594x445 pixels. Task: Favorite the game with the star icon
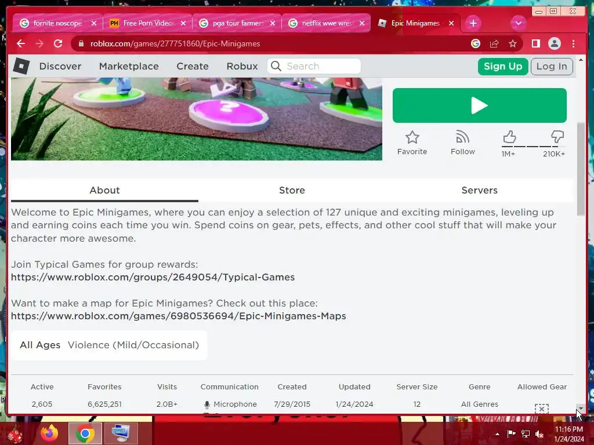click(x=412, y=137)
